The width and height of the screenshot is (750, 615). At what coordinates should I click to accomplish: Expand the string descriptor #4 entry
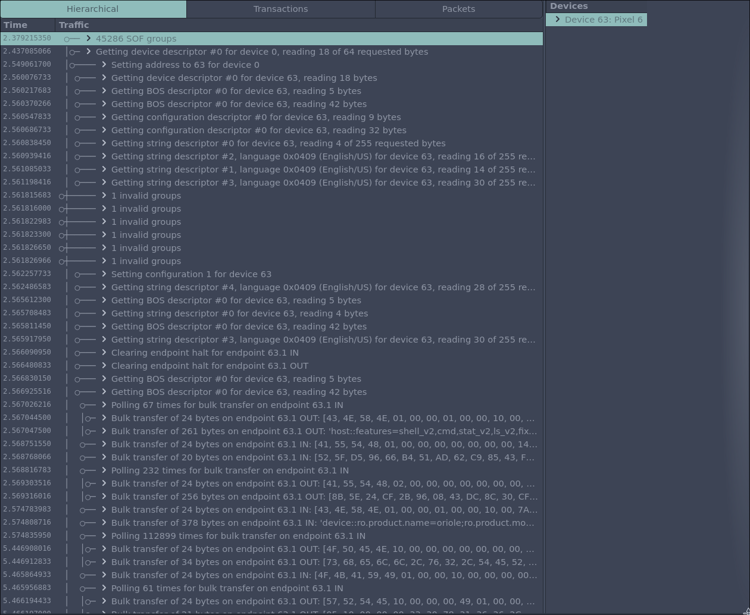pyautogui.click(x=104, y=287)
